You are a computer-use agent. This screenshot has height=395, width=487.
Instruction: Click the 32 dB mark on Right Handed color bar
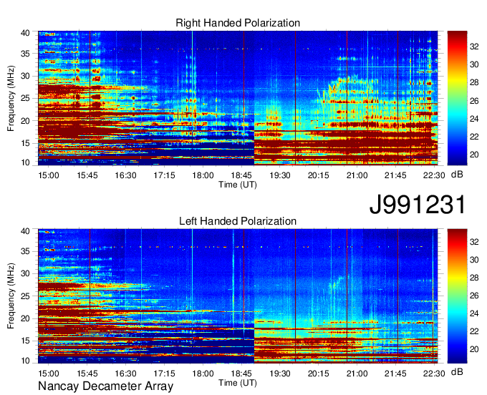pyautogui.click(x=474, y=47)
